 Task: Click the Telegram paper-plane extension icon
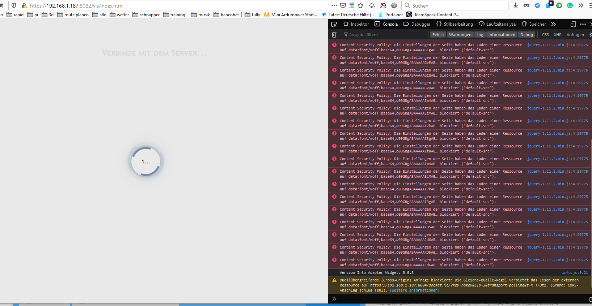point(537,5)
